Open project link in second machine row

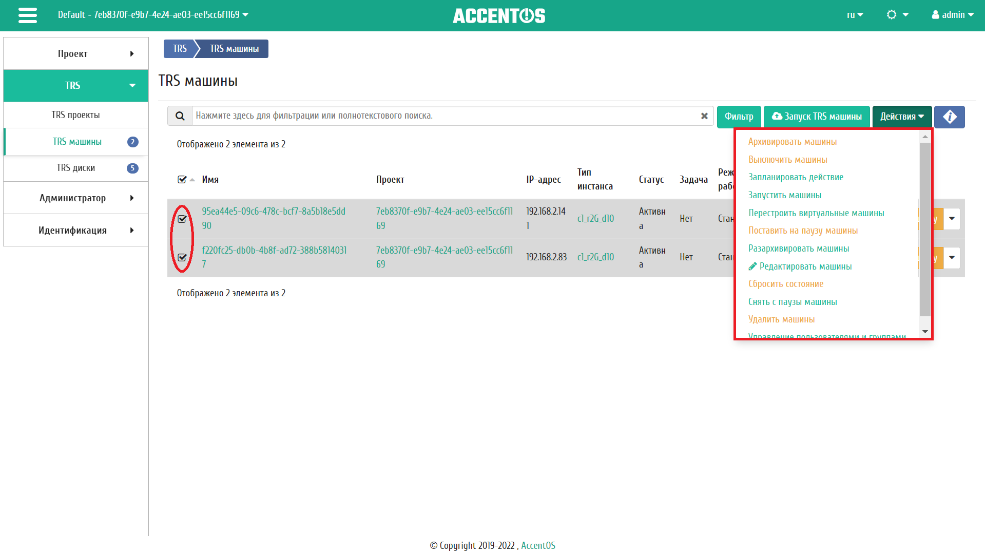point(445,257)
